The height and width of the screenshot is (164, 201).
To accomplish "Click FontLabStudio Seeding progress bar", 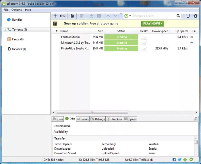I will (x=121, y=37).
